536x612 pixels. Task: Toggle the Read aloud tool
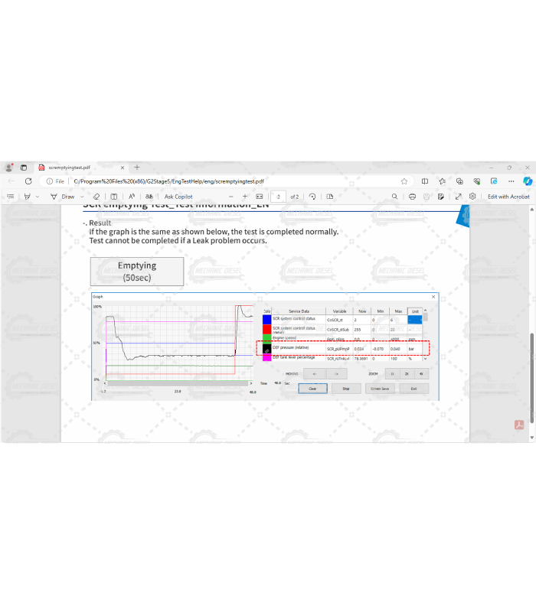132,197
